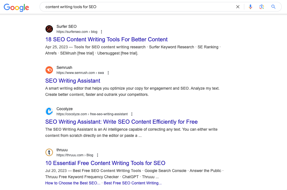Open the "Best Free SEO Content Writing..." sitelink
This screenshot has width=287, height=190.
(133, 183)
